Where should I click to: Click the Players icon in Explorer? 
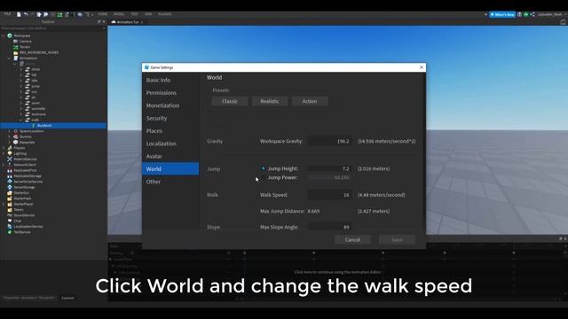10,148
